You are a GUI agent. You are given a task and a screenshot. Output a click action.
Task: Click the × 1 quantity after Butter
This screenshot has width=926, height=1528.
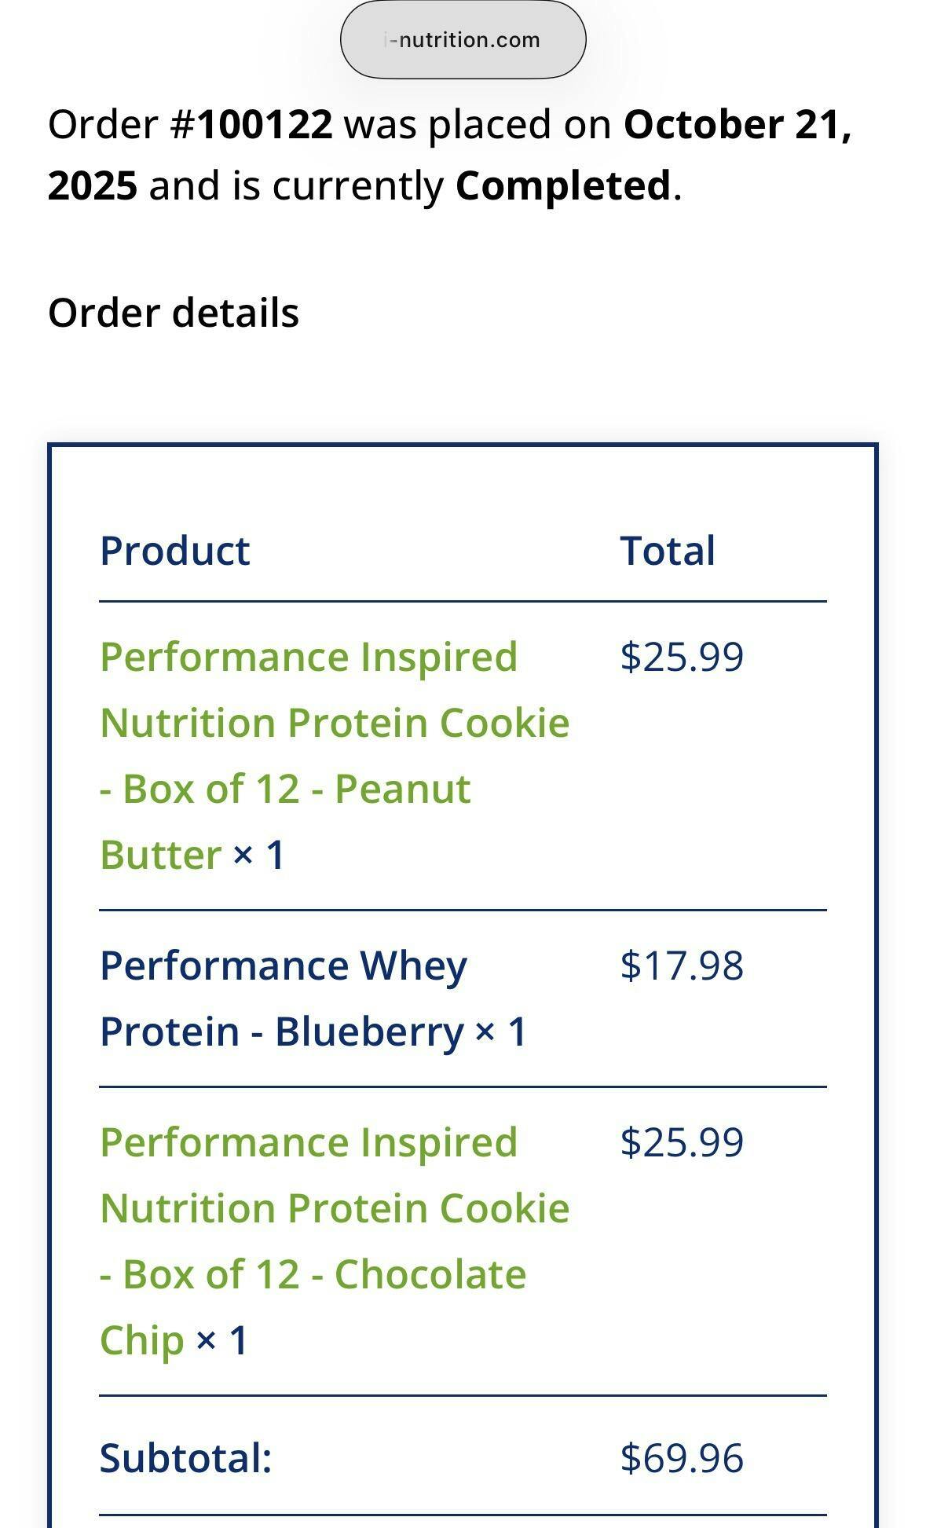coord(258,855)
